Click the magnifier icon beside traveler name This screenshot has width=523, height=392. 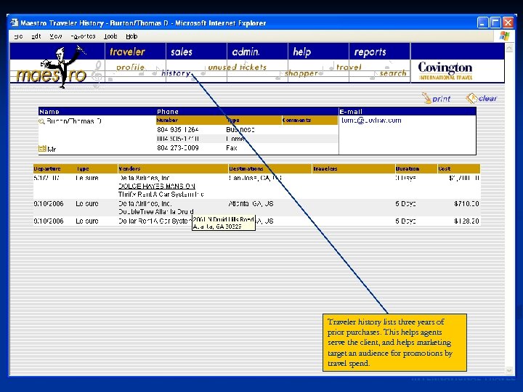coord(41,121)
